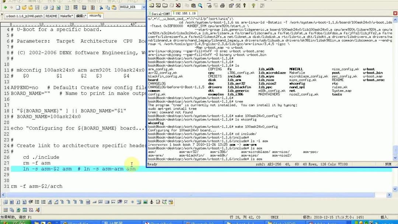This screenshot has height=224, width=398.
Task: Click the Copy icon in UltraEdit toolbar
Action: click(108, 7)
